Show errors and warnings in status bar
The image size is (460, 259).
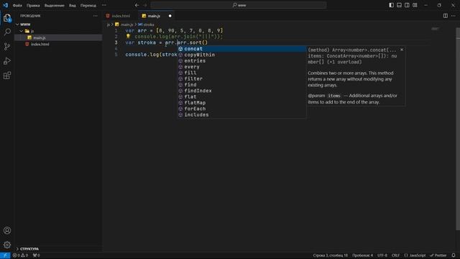[x=20, y=255]
